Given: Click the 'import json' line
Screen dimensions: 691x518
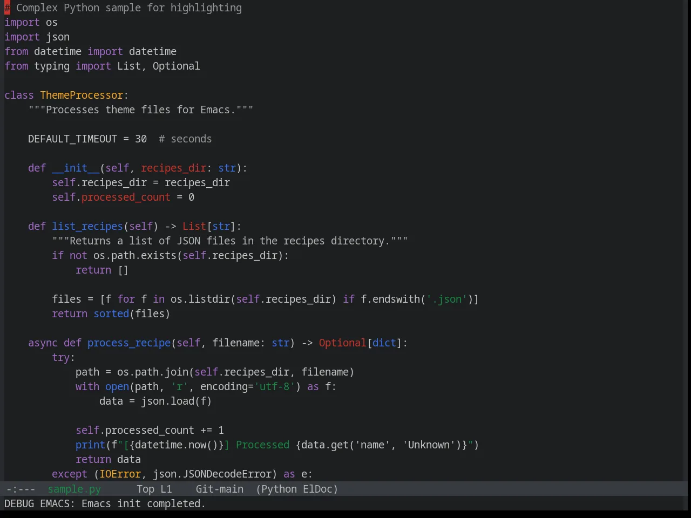Looking at the screenshot, I should point(37,37).
